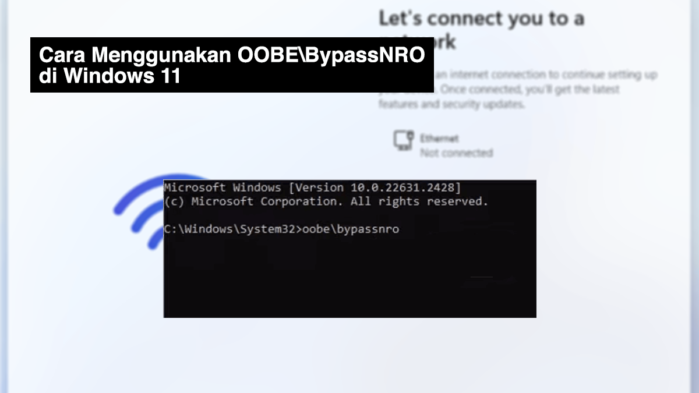Screen dimensions: 699x393
Task: Click the Ethernet monitor icon
Action: point(404,141)
